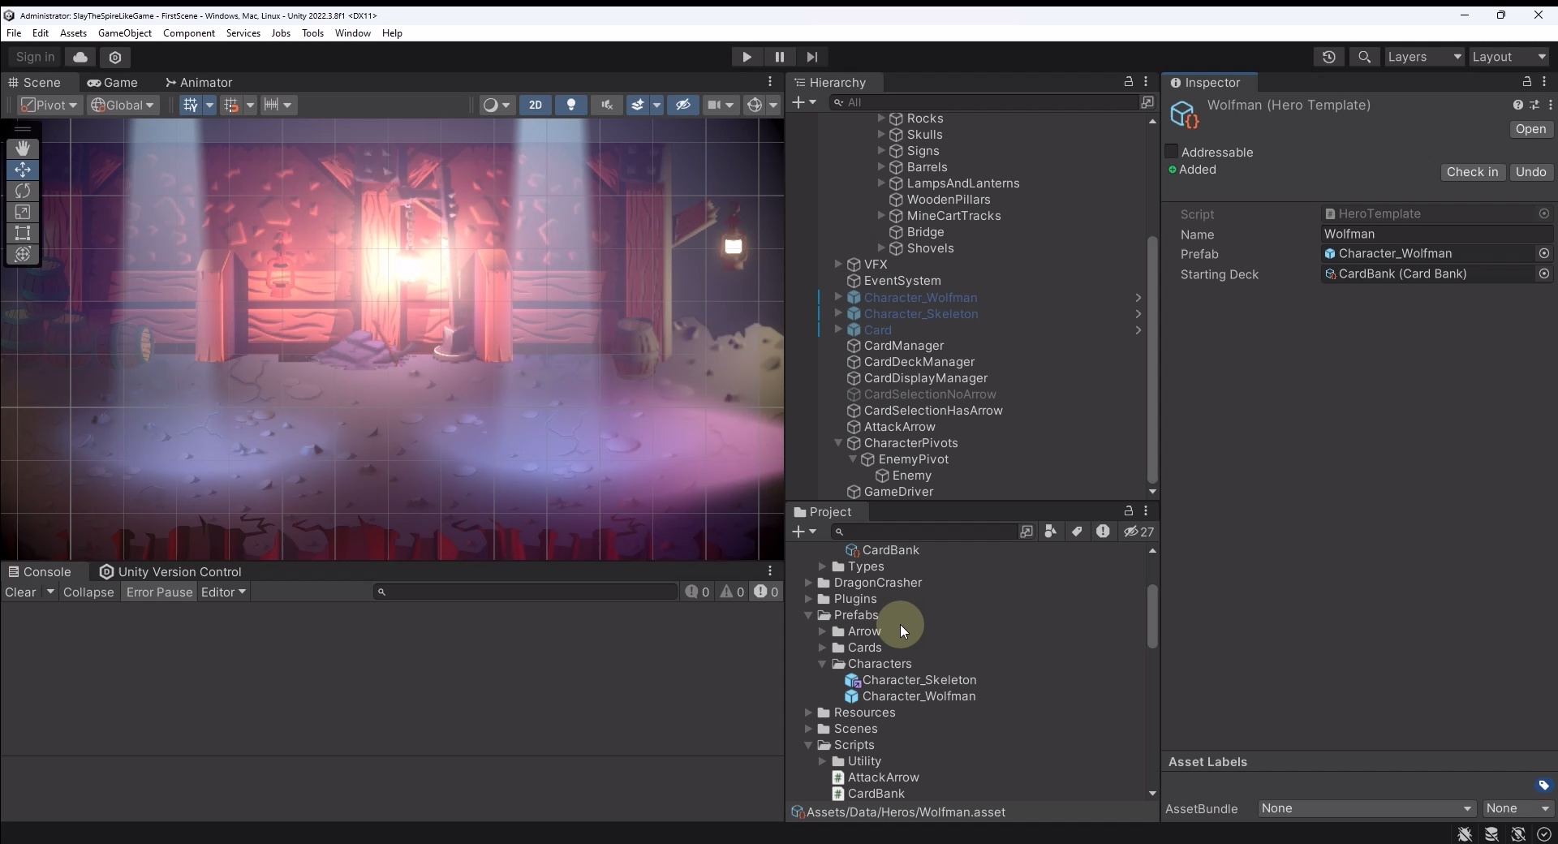
Task: Click the Check in button in the Inspector
Action: pos(1472,172)
